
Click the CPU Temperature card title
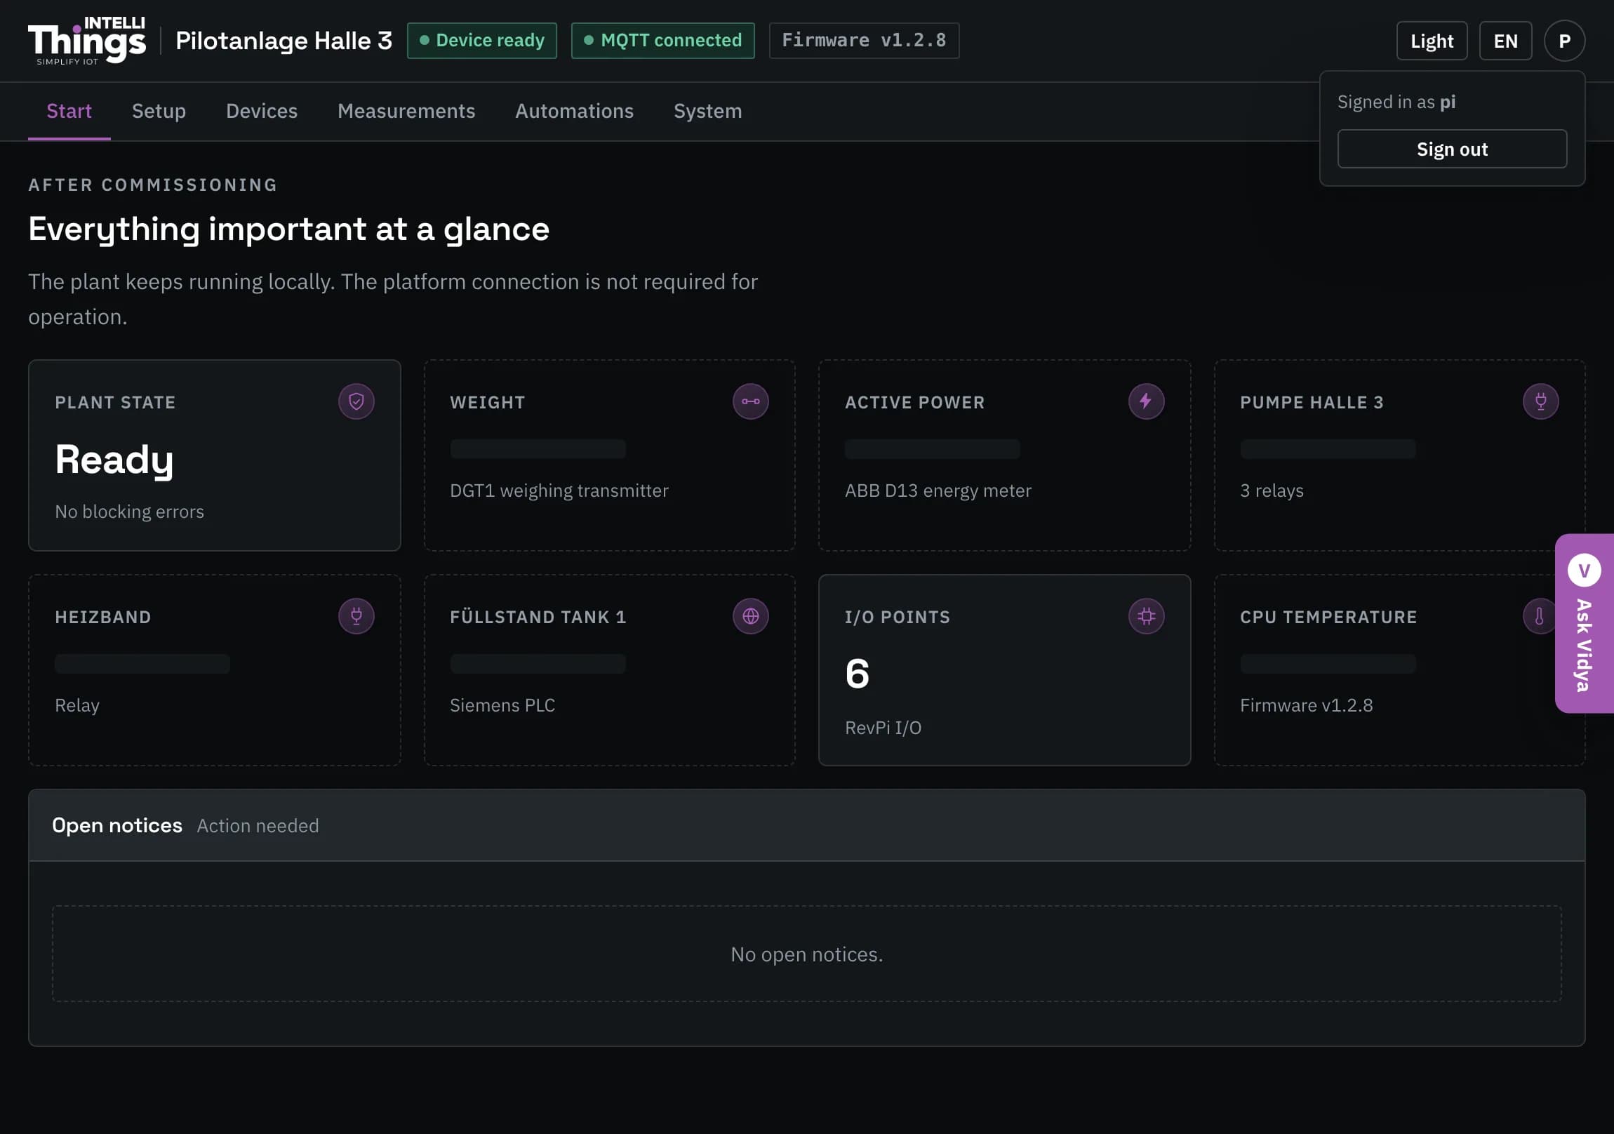pyautogui.click(x=1328, y=617)
